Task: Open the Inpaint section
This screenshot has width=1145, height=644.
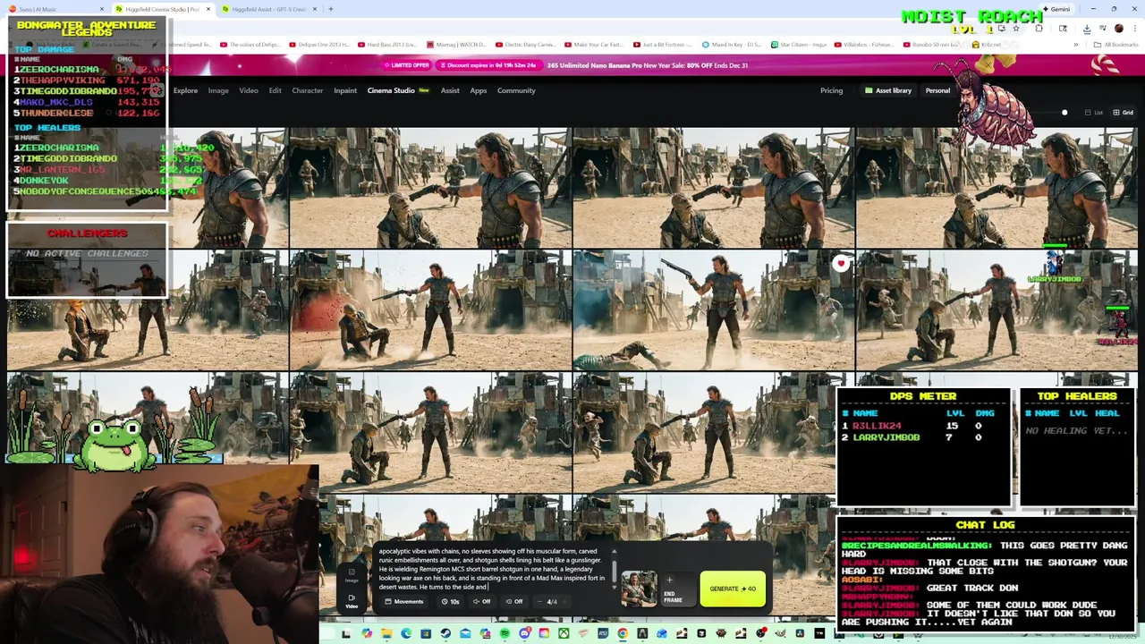Action: (x=345, y=90)
